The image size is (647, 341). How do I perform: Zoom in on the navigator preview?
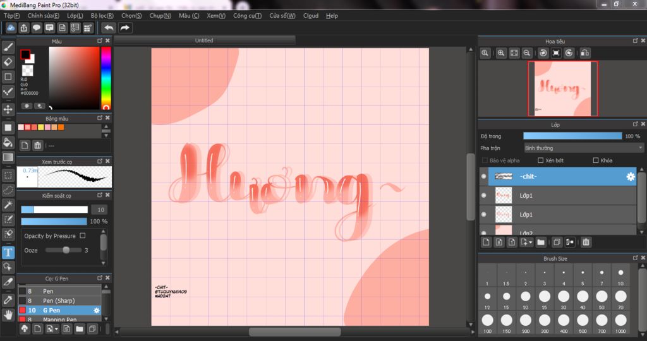[x=501, y=53]
